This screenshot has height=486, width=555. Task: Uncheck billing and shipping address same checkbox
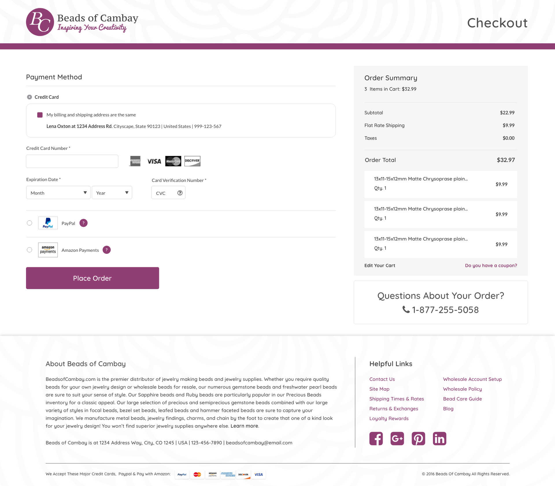(x=40, y=115)
